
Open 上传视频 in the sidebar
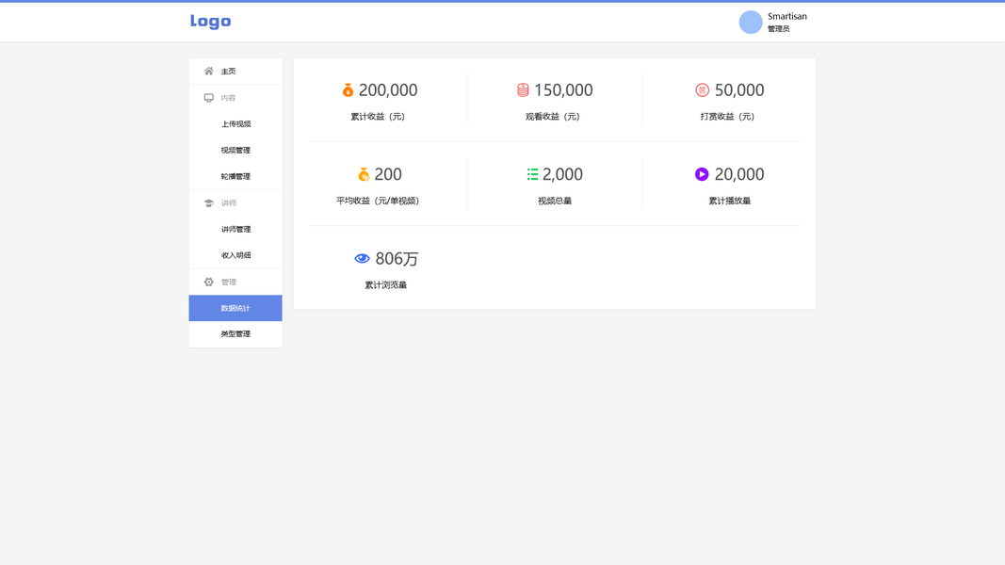pos(235,124)
